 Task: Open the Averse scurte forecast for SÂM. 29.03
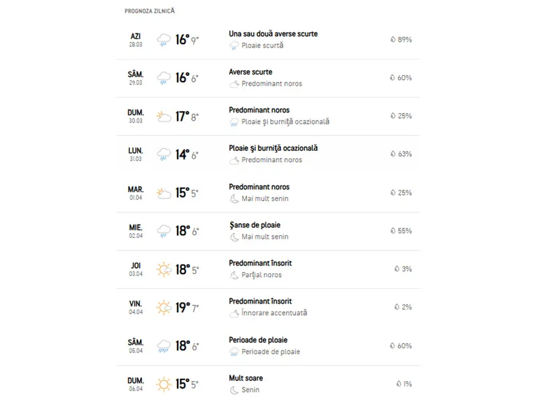click(x=269, y=78)
